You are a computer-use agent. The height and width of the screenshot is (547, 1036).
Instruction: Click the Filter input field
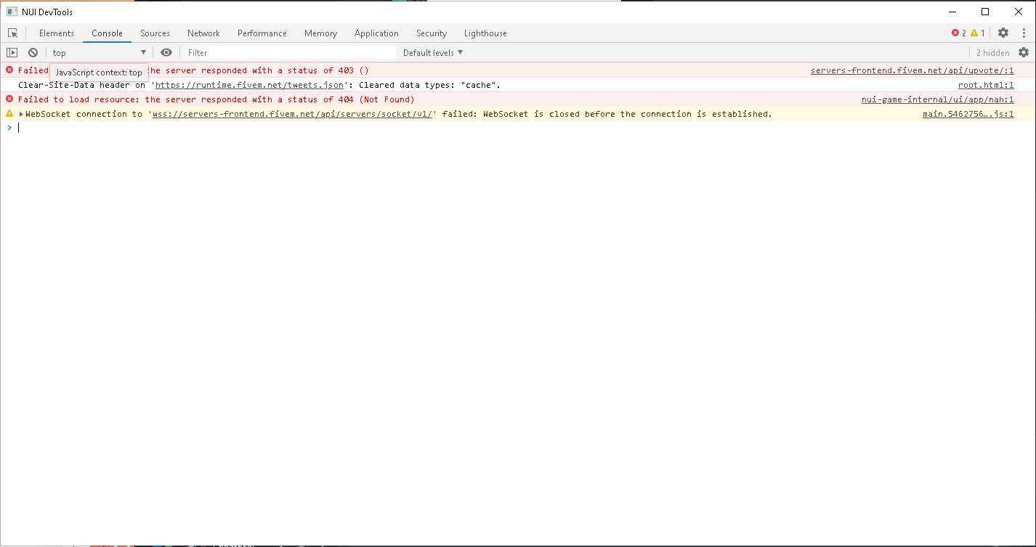pyautogui.click(x=291, y=53)
